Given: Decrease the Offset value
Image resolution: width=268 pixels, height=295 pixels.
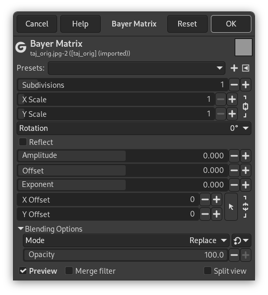Looking at the screenshot, I should point(234,170).
